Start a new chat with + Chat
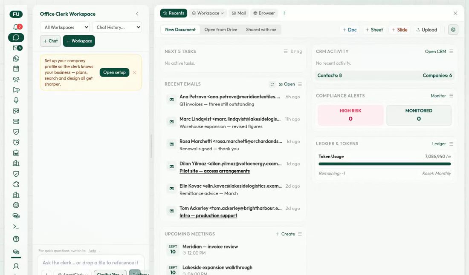This screenshot has width=469, height=275. pyautogui.click(x=50, y=41)
